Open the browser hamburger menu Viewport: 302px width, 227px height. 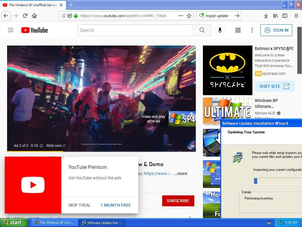point(296,16)
